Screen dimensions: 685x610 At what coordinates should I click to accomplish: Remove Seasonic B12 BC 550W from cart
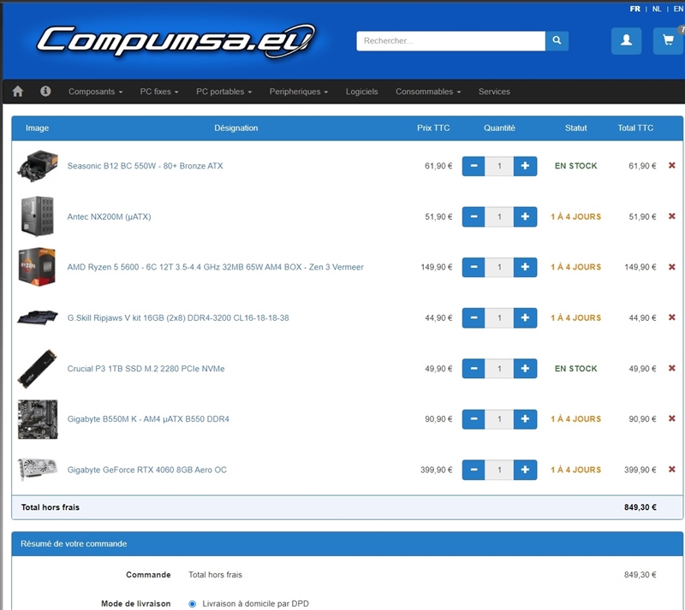pos(672,165)
